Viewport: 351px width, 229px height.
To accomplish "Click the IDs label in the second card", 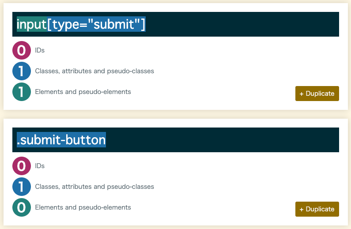I will (40, 166).
